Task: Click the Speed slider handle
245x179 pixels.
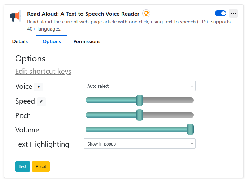Action: pos(140,100)
